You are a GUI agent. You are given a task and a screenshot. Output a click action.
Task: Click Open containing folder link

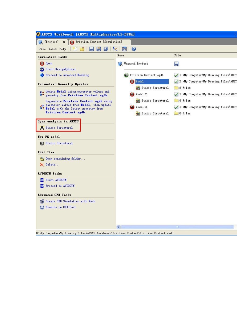point(65,159)
